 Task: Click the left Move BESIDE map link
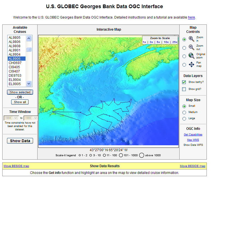(x=16, y=166)
